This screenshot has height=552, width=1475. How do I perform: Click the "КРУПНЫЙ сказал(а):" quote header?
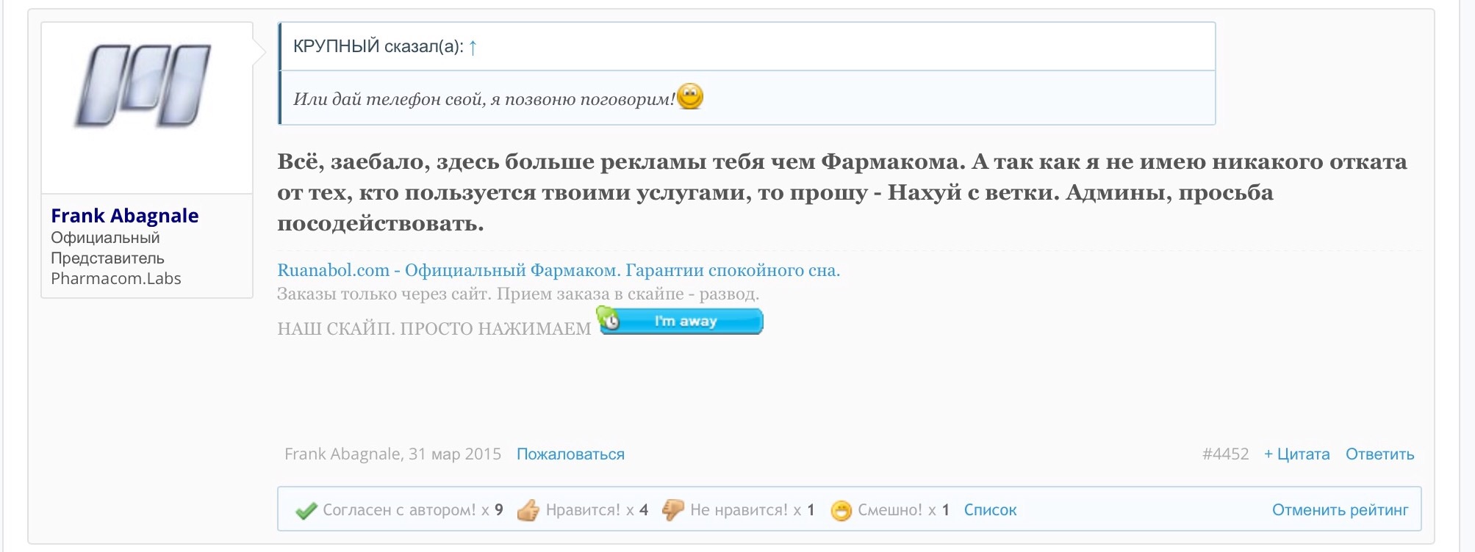pos(378,47)
